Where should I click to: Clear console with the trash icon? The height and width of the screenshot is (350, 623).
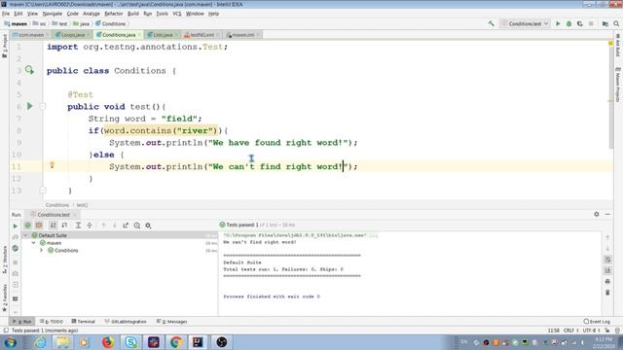pos(607,293)
